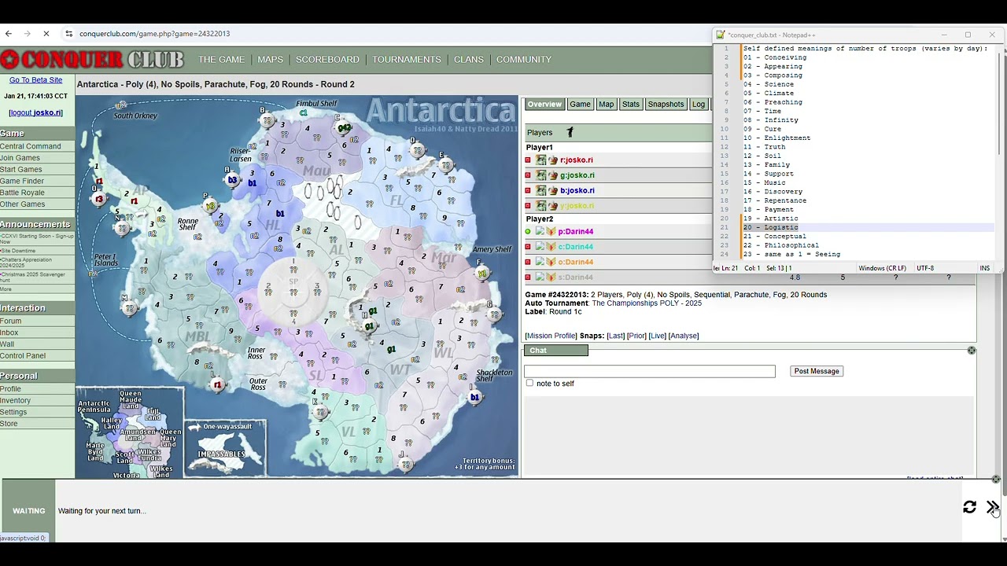Click the browser address bar URL
The image size is (1007, 566).
[x=154, y=34]
